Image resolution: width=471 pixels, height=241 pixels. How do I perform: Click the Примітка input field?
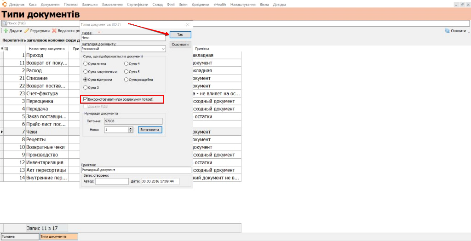[x=136, y=170]
